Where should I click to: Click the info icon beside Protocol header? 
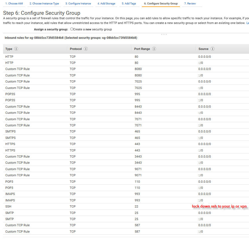pos(86,49)
